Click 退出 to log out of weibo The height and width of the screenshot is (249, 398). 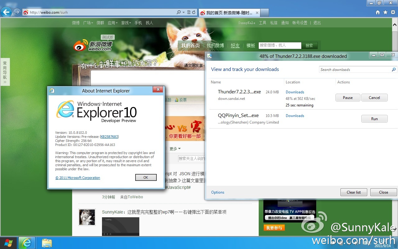317,23
